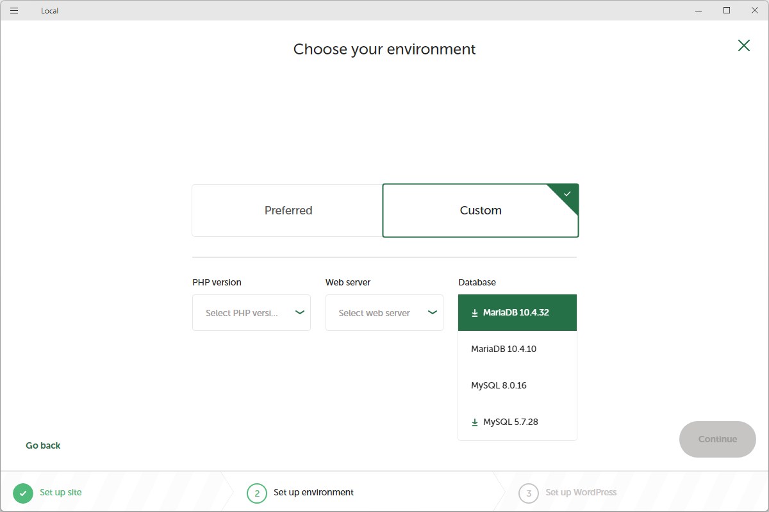Click the 'Database' label
This screenshot has width=769, height=512.
pyautogui.click(x=477, y=282)
